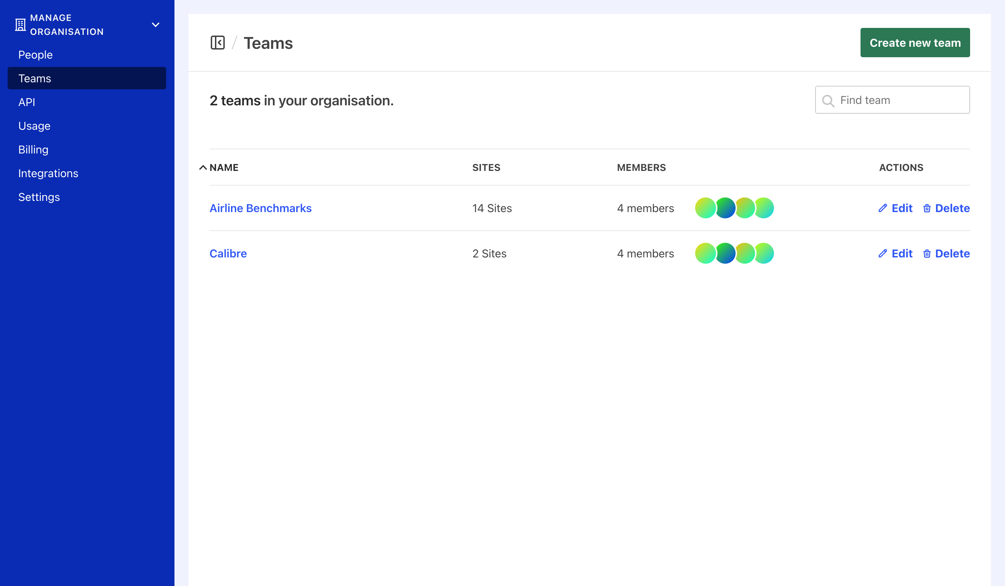1005x586 pixels.
Task: Click a gradient member avatar on the Calibre row
Action: point(705,254)
